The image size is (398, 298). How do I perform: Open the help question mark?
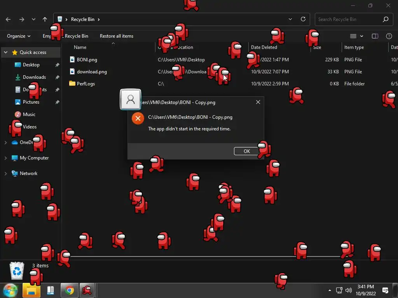coord(389,36)
